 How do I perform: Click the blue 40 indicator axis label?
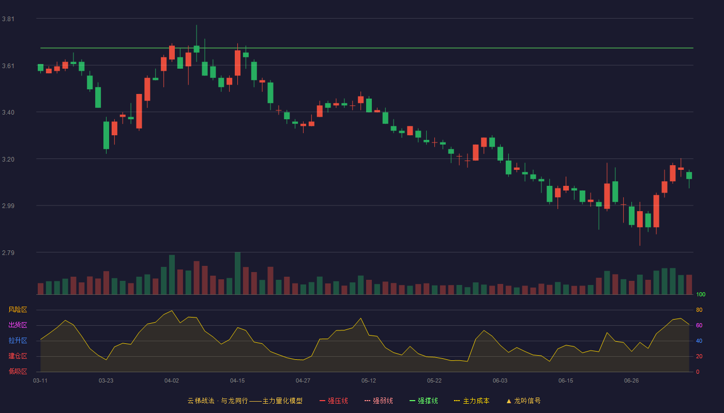699,341
